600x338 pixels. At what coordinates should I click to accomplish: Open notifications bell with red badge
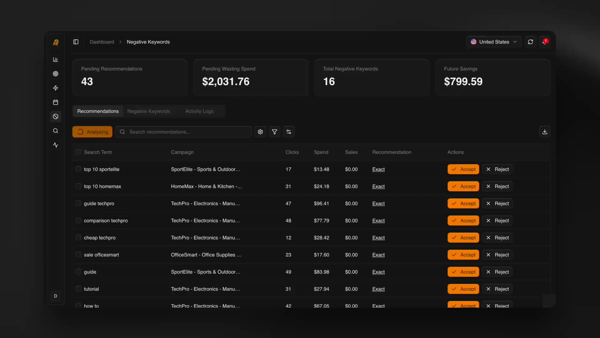[545, 42]
